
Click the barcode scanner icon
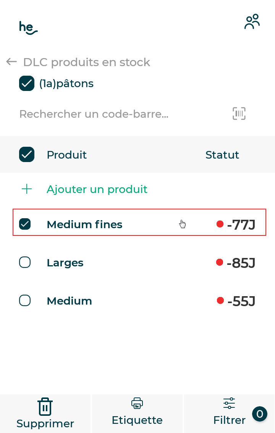[x=239, y=114]
